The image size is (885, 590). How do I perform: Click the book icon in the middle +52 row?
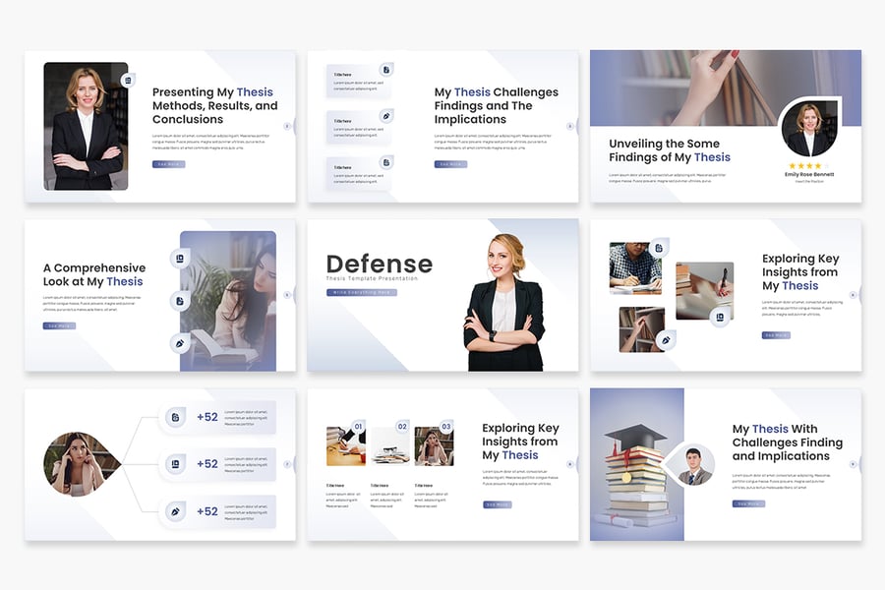click(x=175, y=464)
